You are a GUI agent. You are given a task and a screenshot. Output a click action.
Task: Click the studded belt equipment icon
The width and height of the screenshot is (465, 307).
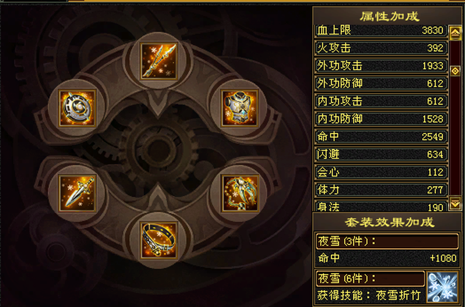[159, 240]
